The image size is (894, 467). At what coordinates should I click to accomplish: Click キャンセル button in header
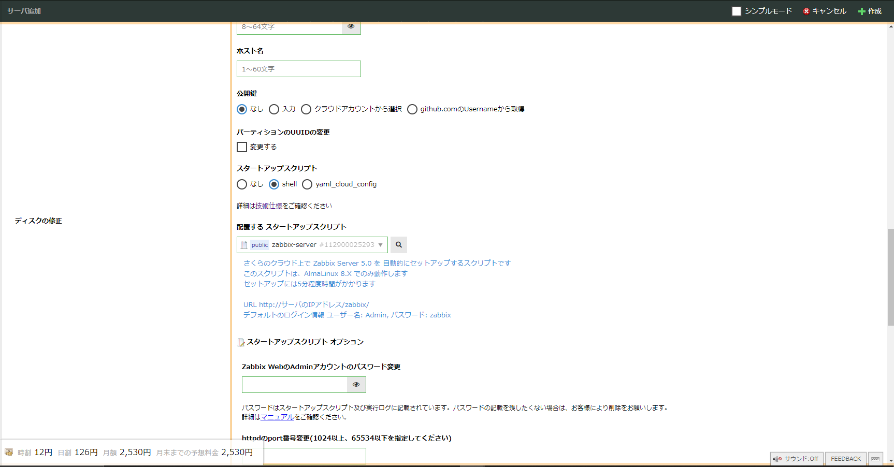coord(825,11)
